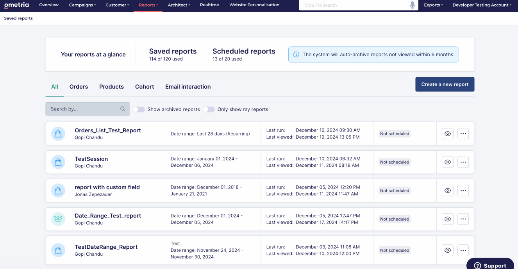View TestDateRange_Report via eye icon
This screenshot has height=269, width=518.
[x=448, y=250]
